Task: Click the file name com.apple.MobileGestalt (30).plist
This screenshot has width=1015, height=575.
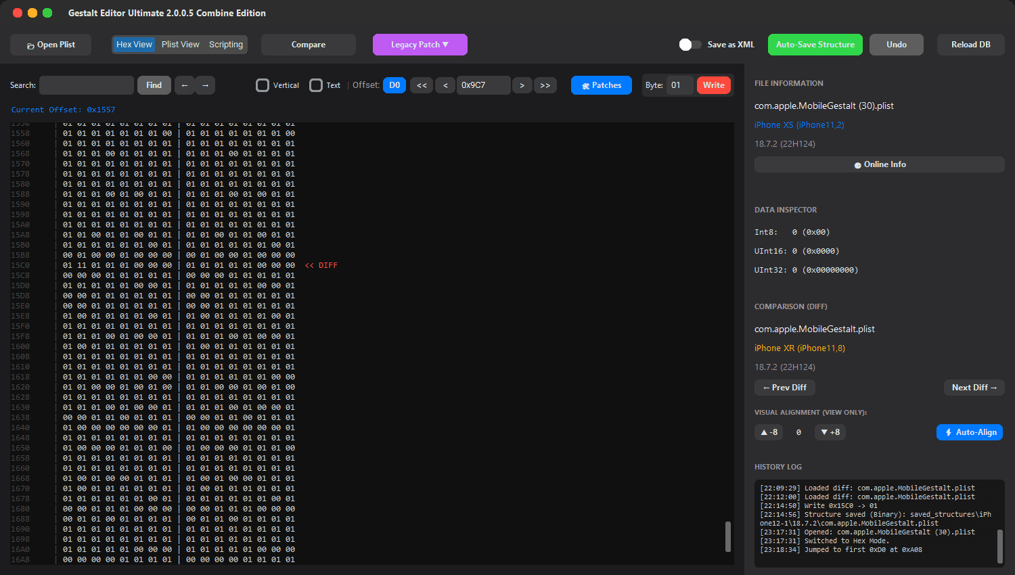Action: pyautogui.click(x=824, y=106)
